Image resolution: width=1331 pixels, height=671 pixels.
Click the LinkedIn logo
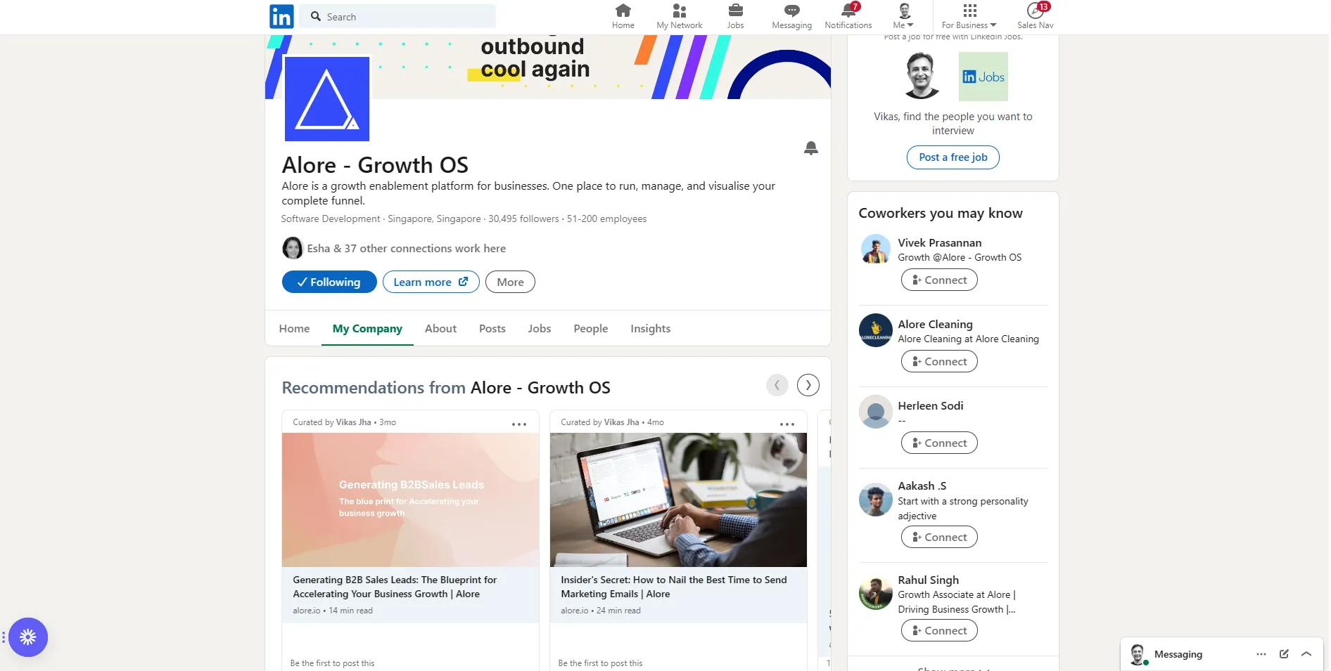281,16
